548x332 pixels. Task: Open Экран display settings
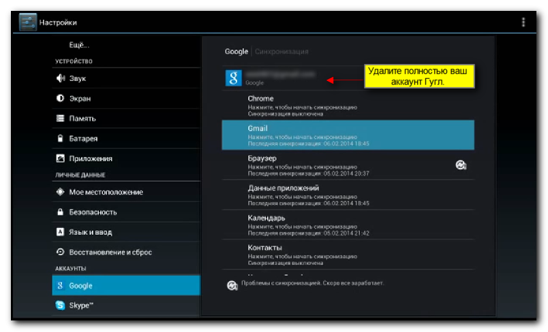click(x=126, y=99)
